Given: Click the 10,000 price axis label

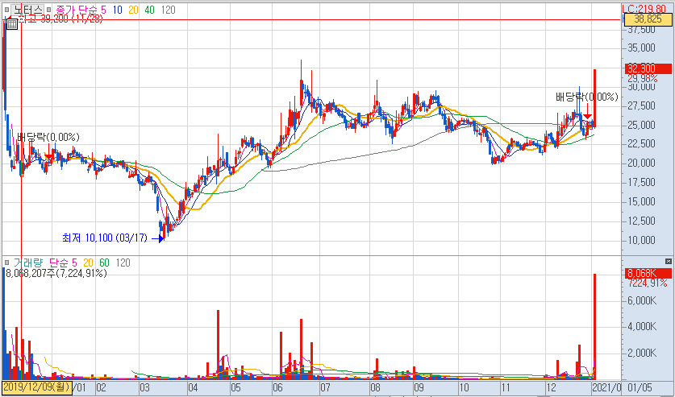Looking at the screenshot, I should pyautogui.click(x=641, y=240).
